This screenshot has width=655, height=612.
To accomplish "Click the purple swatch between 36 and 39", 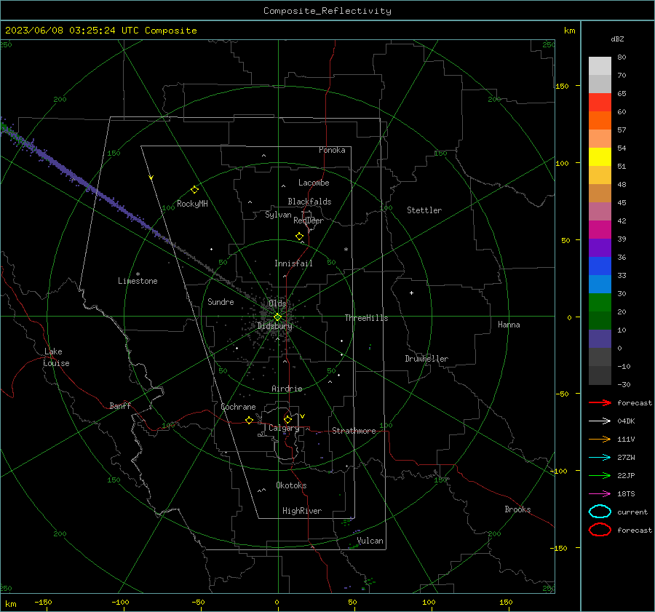I will pyautogui.click(x=600, y=247).
